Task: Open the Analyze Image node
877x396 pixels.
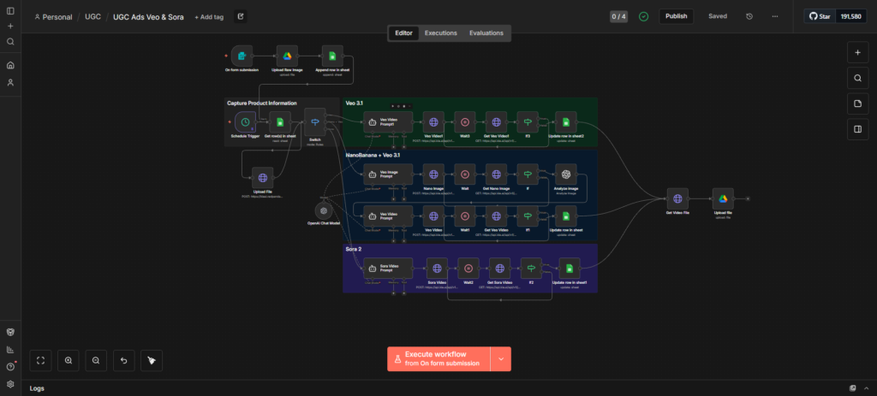Action: click(566, 174)
